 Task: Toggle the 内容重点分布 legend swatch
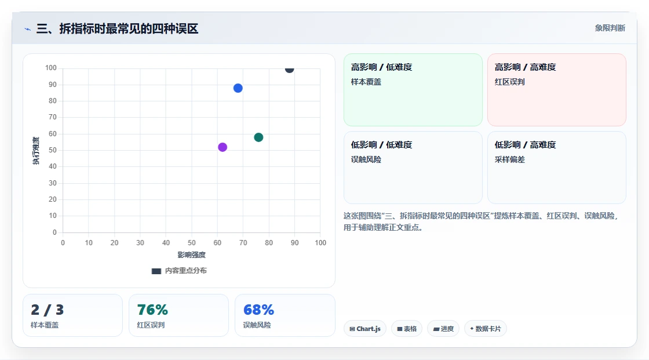point(156,271)
